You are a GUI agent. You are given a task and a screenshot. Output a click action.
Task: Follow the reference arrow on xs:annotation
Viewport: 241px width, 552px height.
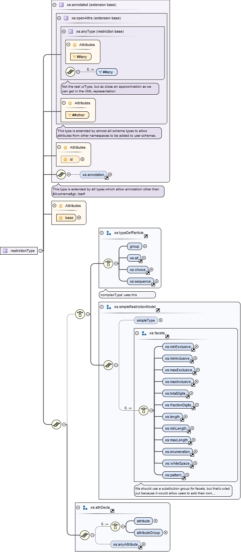tap(107, 178)
